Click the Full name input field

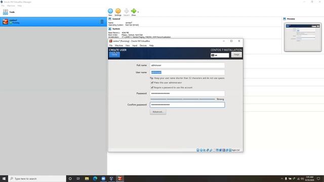pos(187,65)
